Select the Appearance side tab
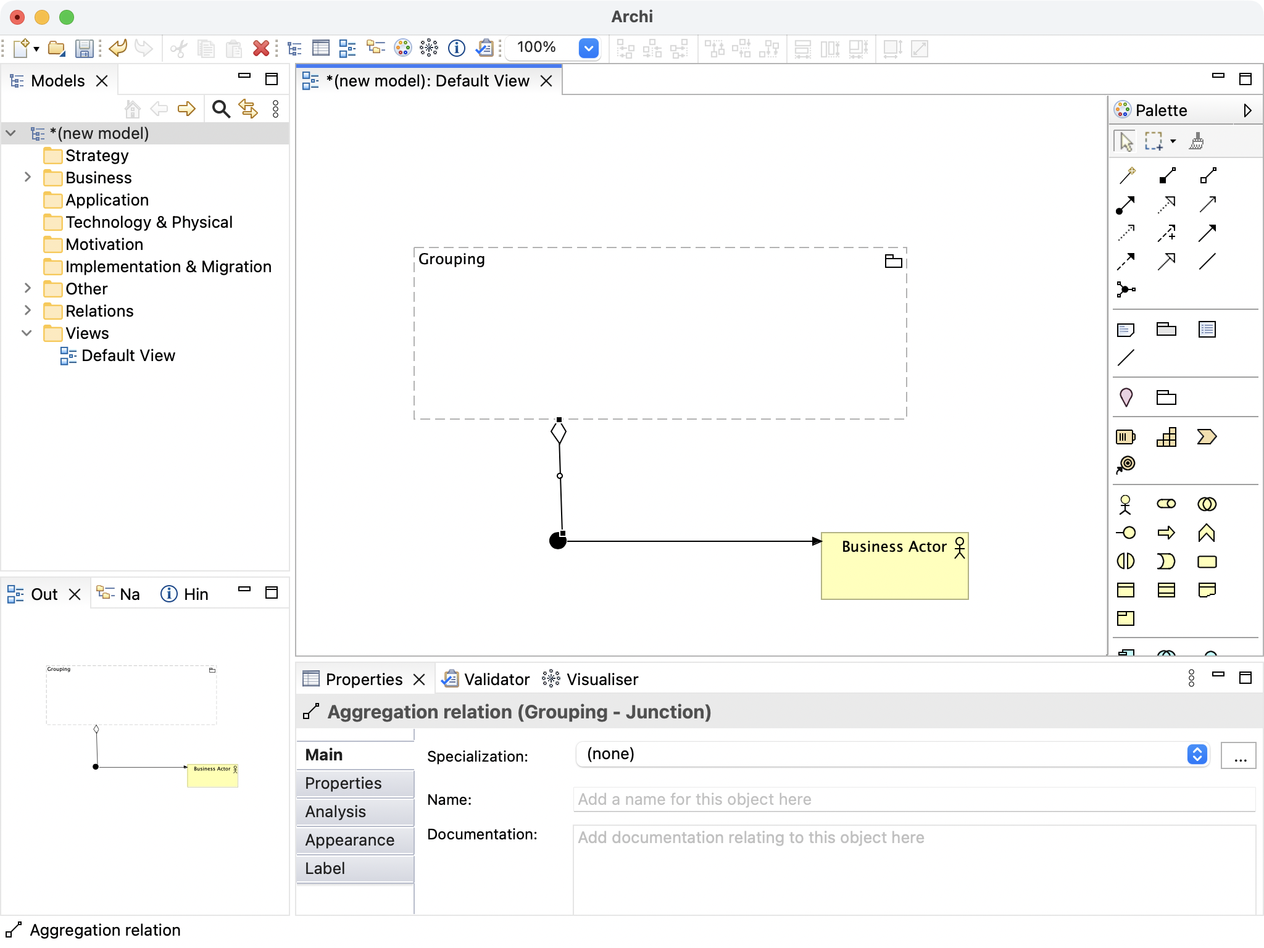The image size is (1264, 948). click(355, 840)
